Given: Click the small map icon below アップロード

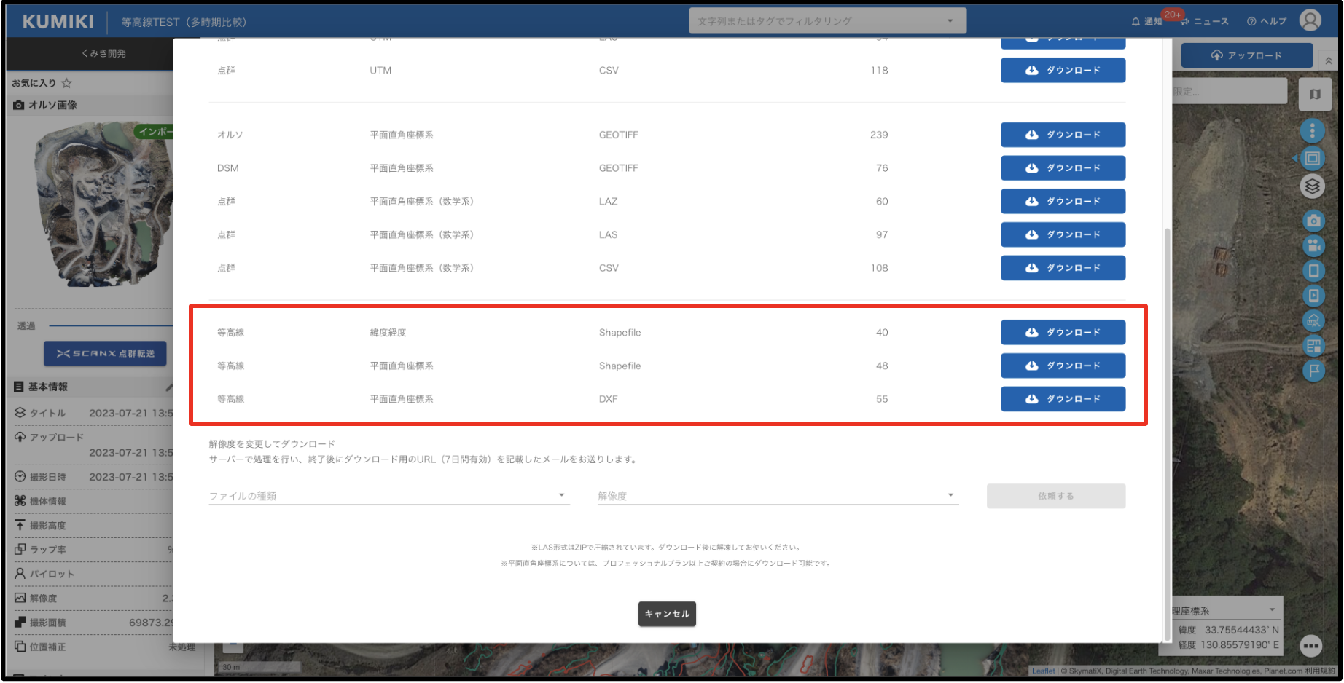Looking at the screenshot, I should pyautogui.click(x=1315, y=93).
